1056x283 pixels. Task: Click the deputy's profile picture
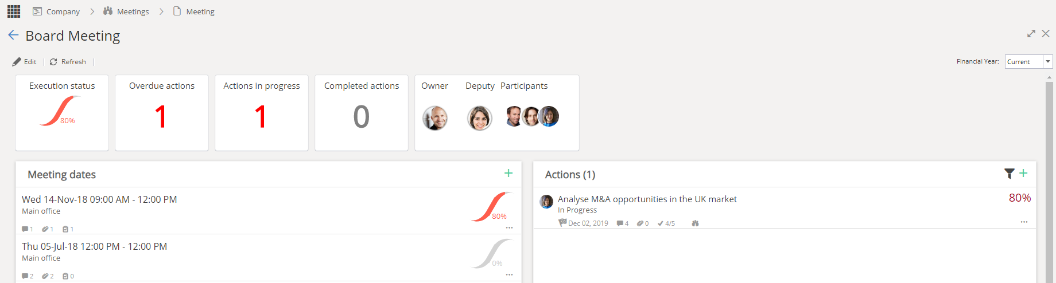click(x=480, y=118)
